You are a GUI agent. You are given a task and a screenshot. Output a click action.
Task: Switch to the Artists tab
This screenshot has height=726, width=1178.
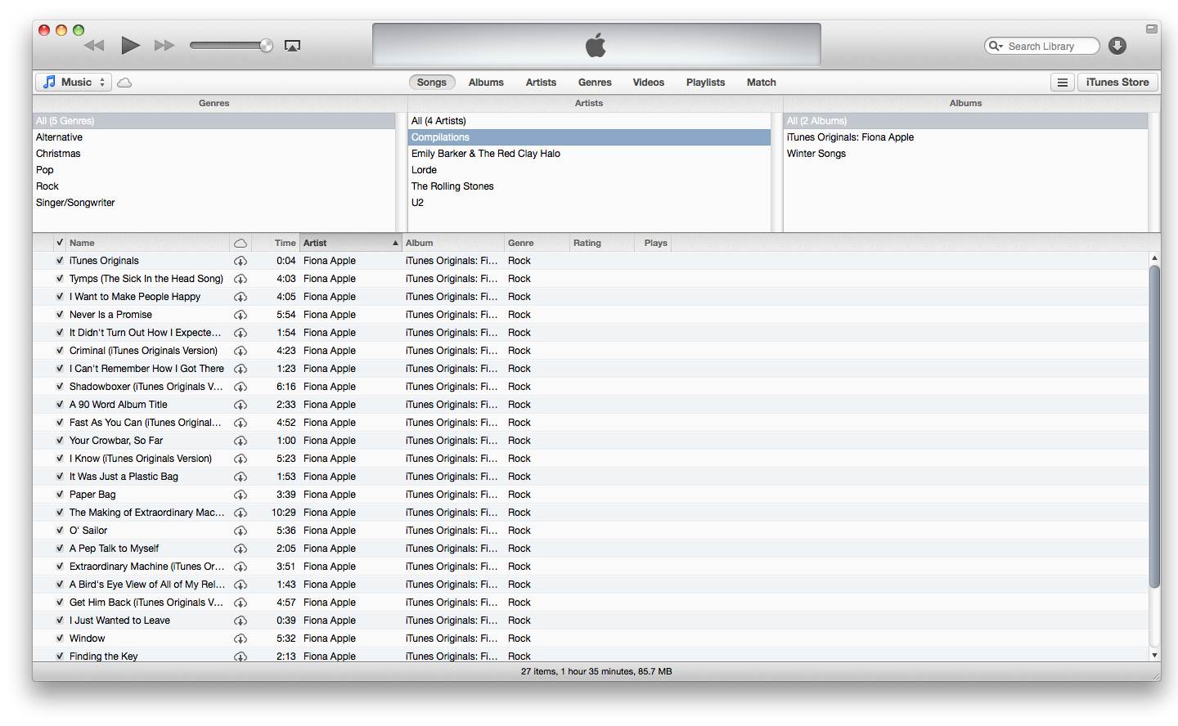[x=541, y=82]
